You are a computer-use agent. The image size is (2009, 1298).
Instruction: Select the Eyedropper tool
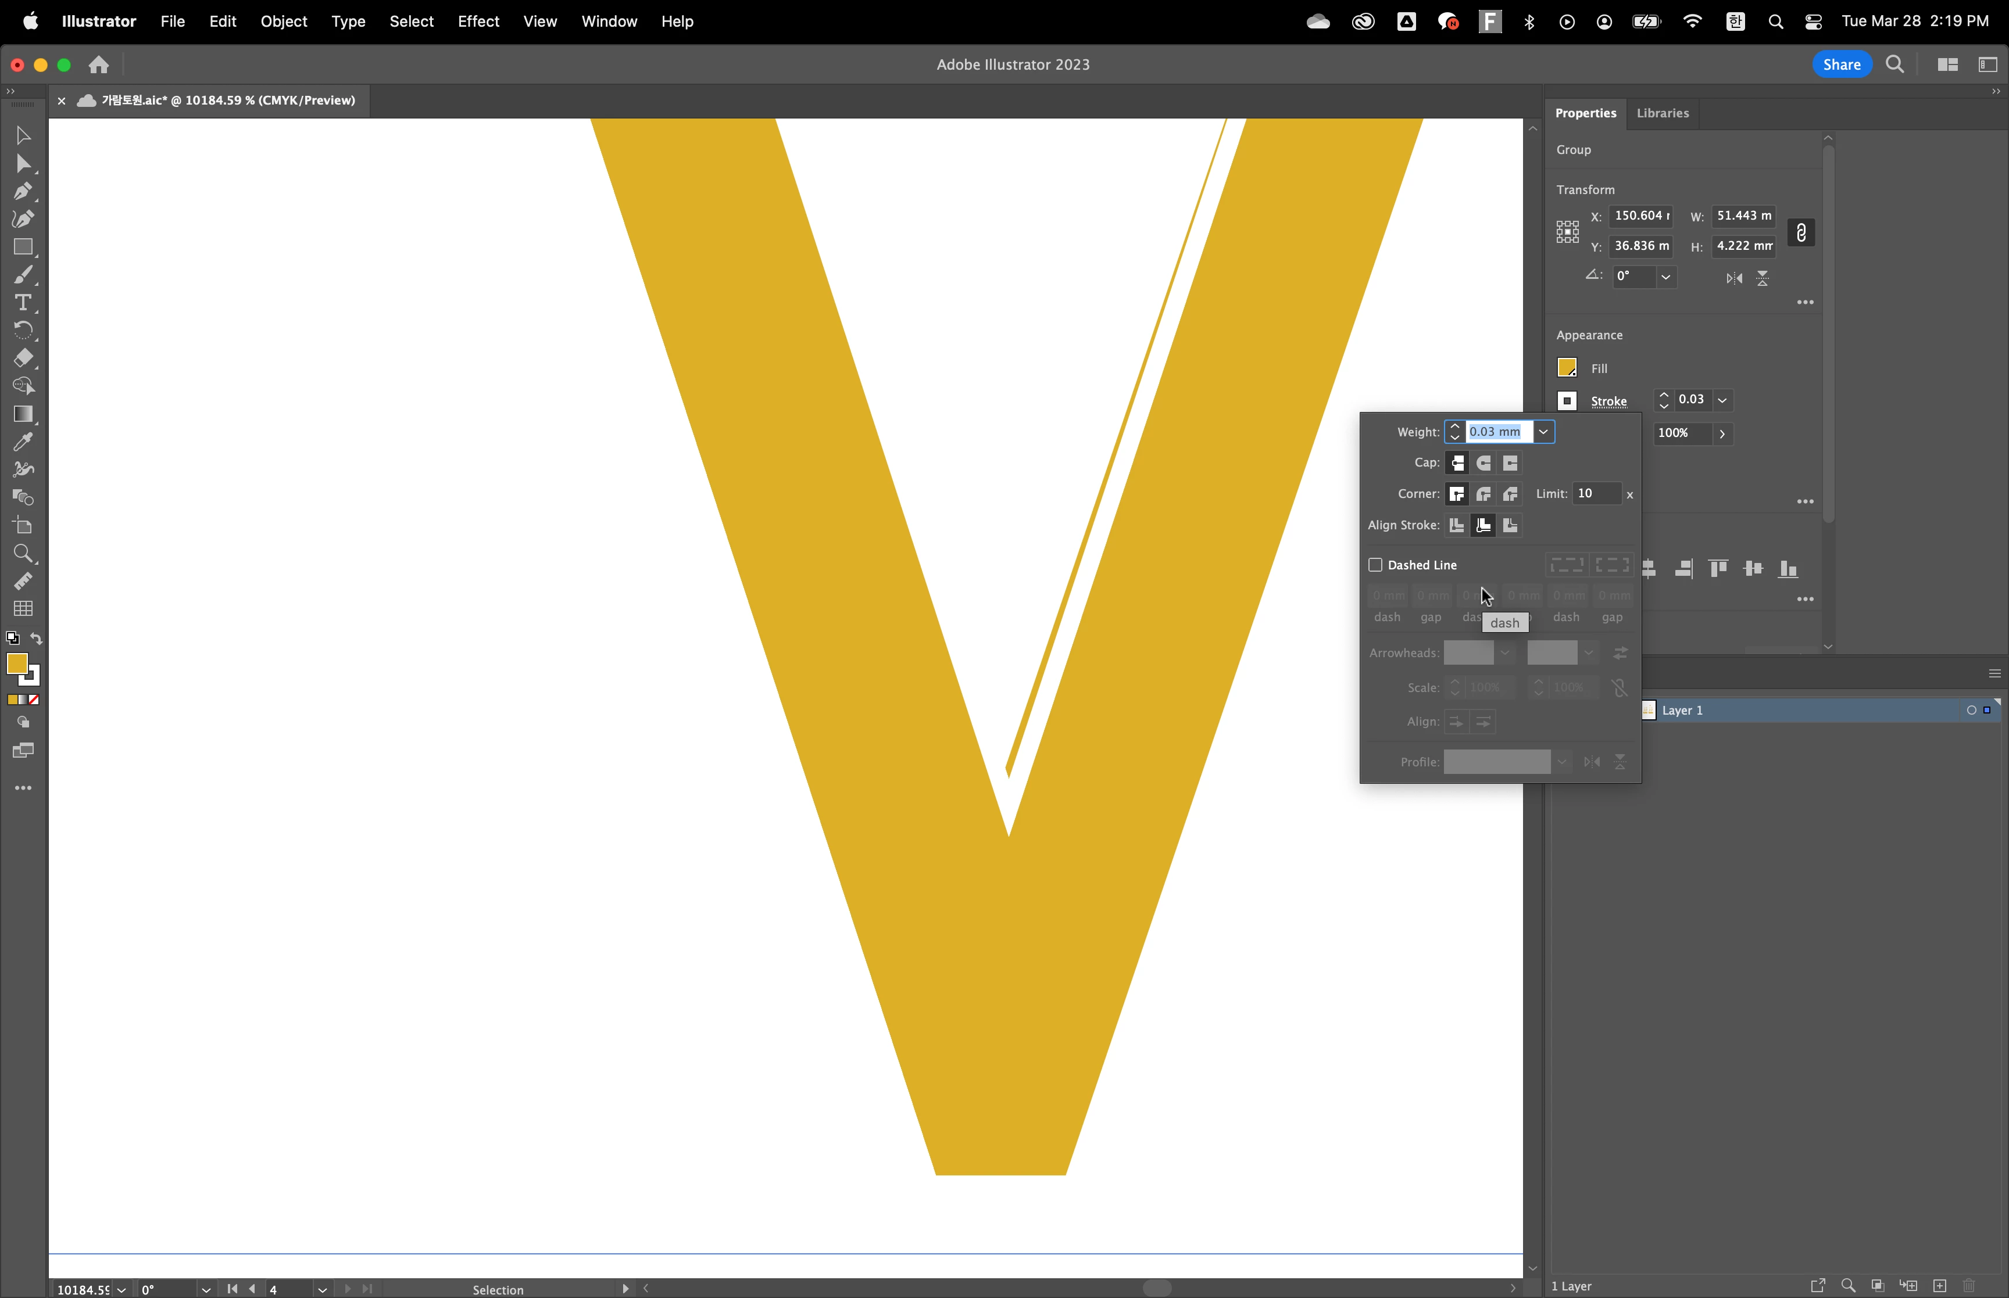pyautogui.click(x=23, y=442)
